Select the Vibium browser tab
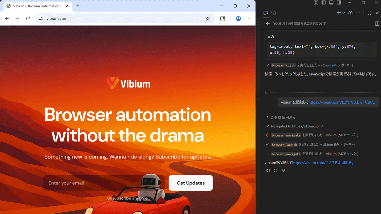This screenshot has width=381, height=214. pos(35,6)
